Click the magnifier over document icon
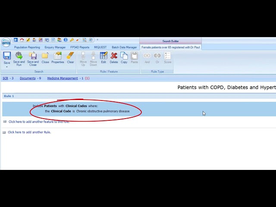This screenshot has height=207, width=276. (85, 40)
